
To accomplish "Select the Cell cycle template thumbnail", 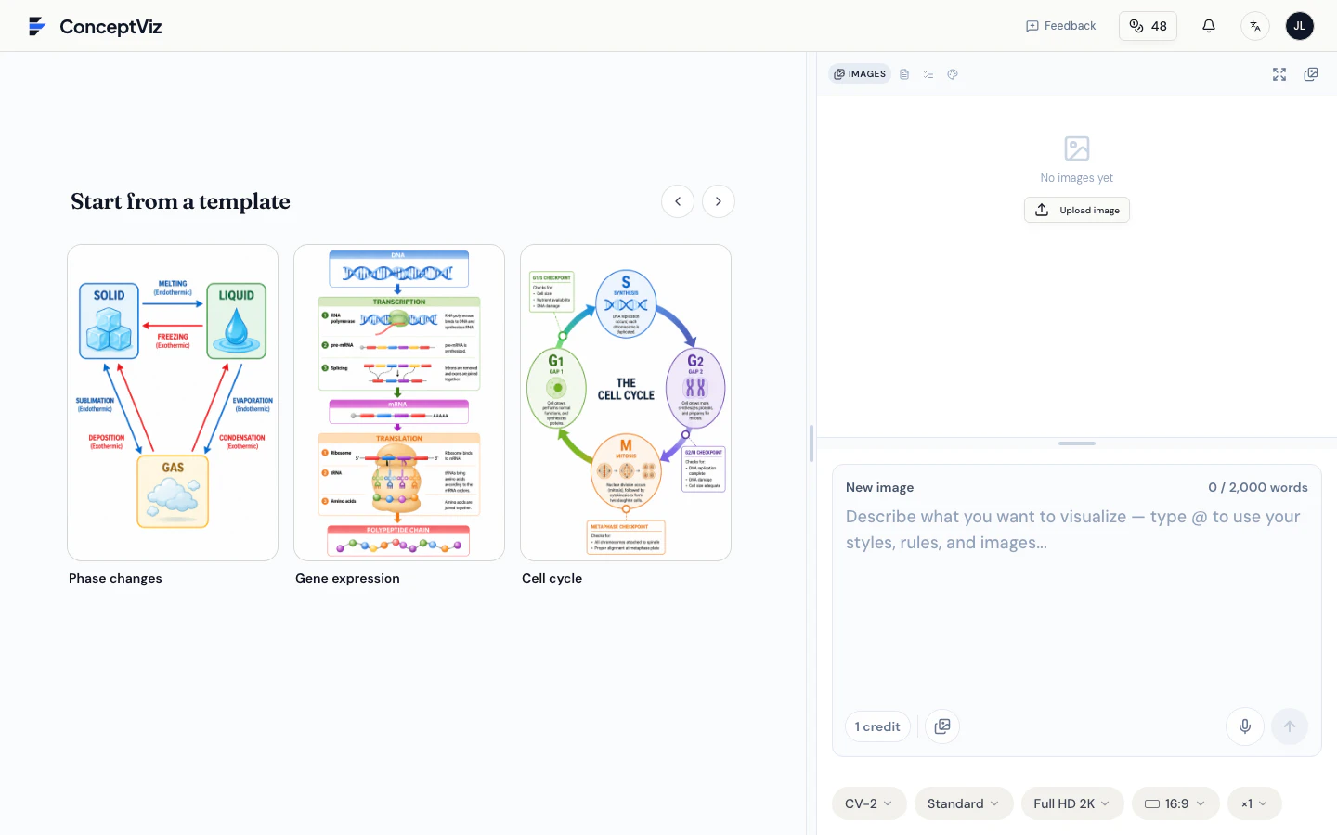I will 626,403.
